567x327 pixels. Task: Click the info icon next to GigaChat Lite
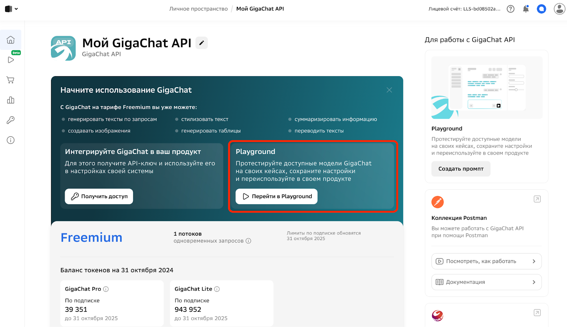pyautogui.click(x=217, y=289)
